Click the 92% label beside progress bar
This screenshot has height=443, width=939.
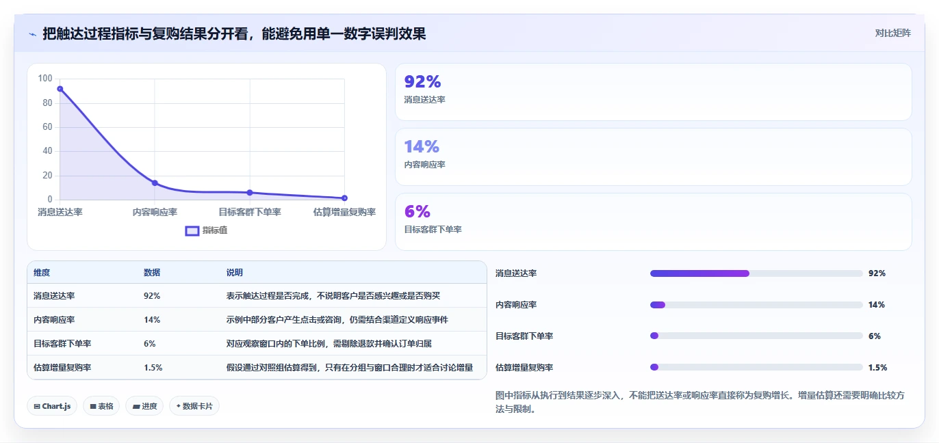(x=877, y=273)
